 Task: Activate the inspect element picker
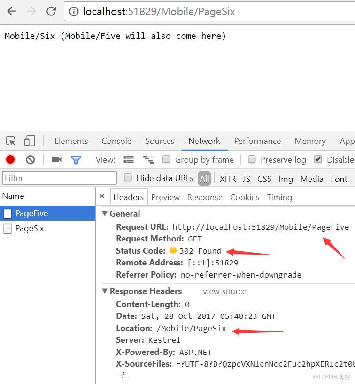pyautogui.click(x=10, y=141)
